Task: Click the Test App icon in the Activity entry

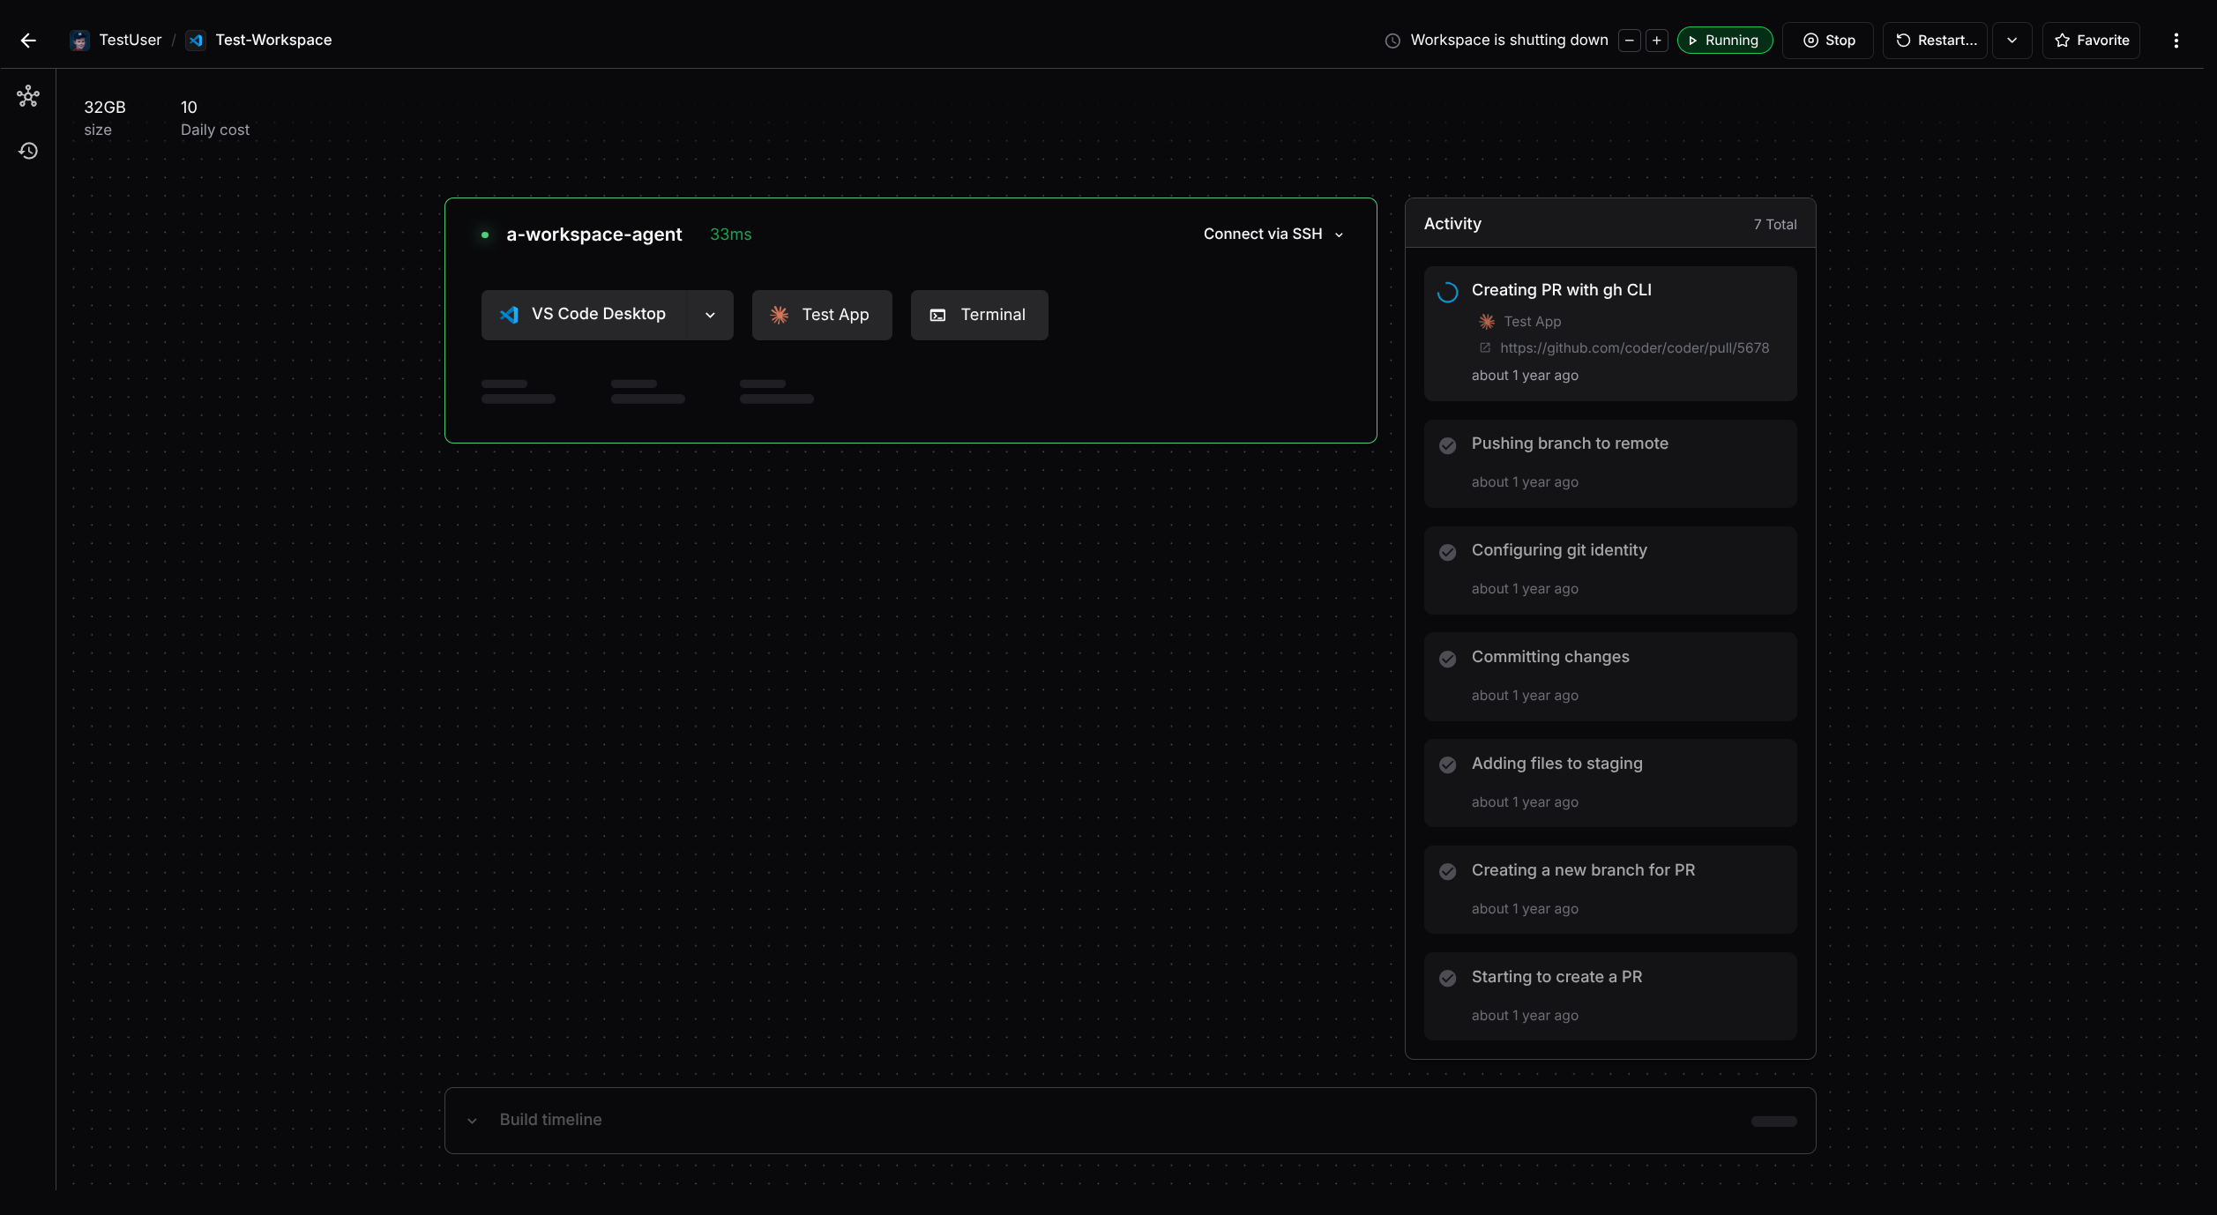Action: pos(1487,322)
